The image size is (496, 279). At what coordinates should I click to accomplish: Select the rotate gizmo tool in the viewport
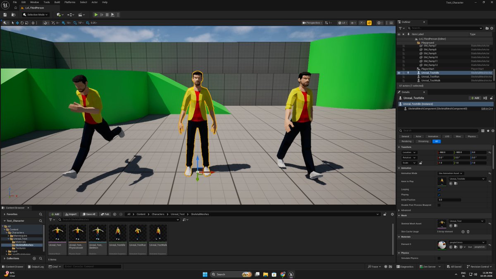coord(22,23)
